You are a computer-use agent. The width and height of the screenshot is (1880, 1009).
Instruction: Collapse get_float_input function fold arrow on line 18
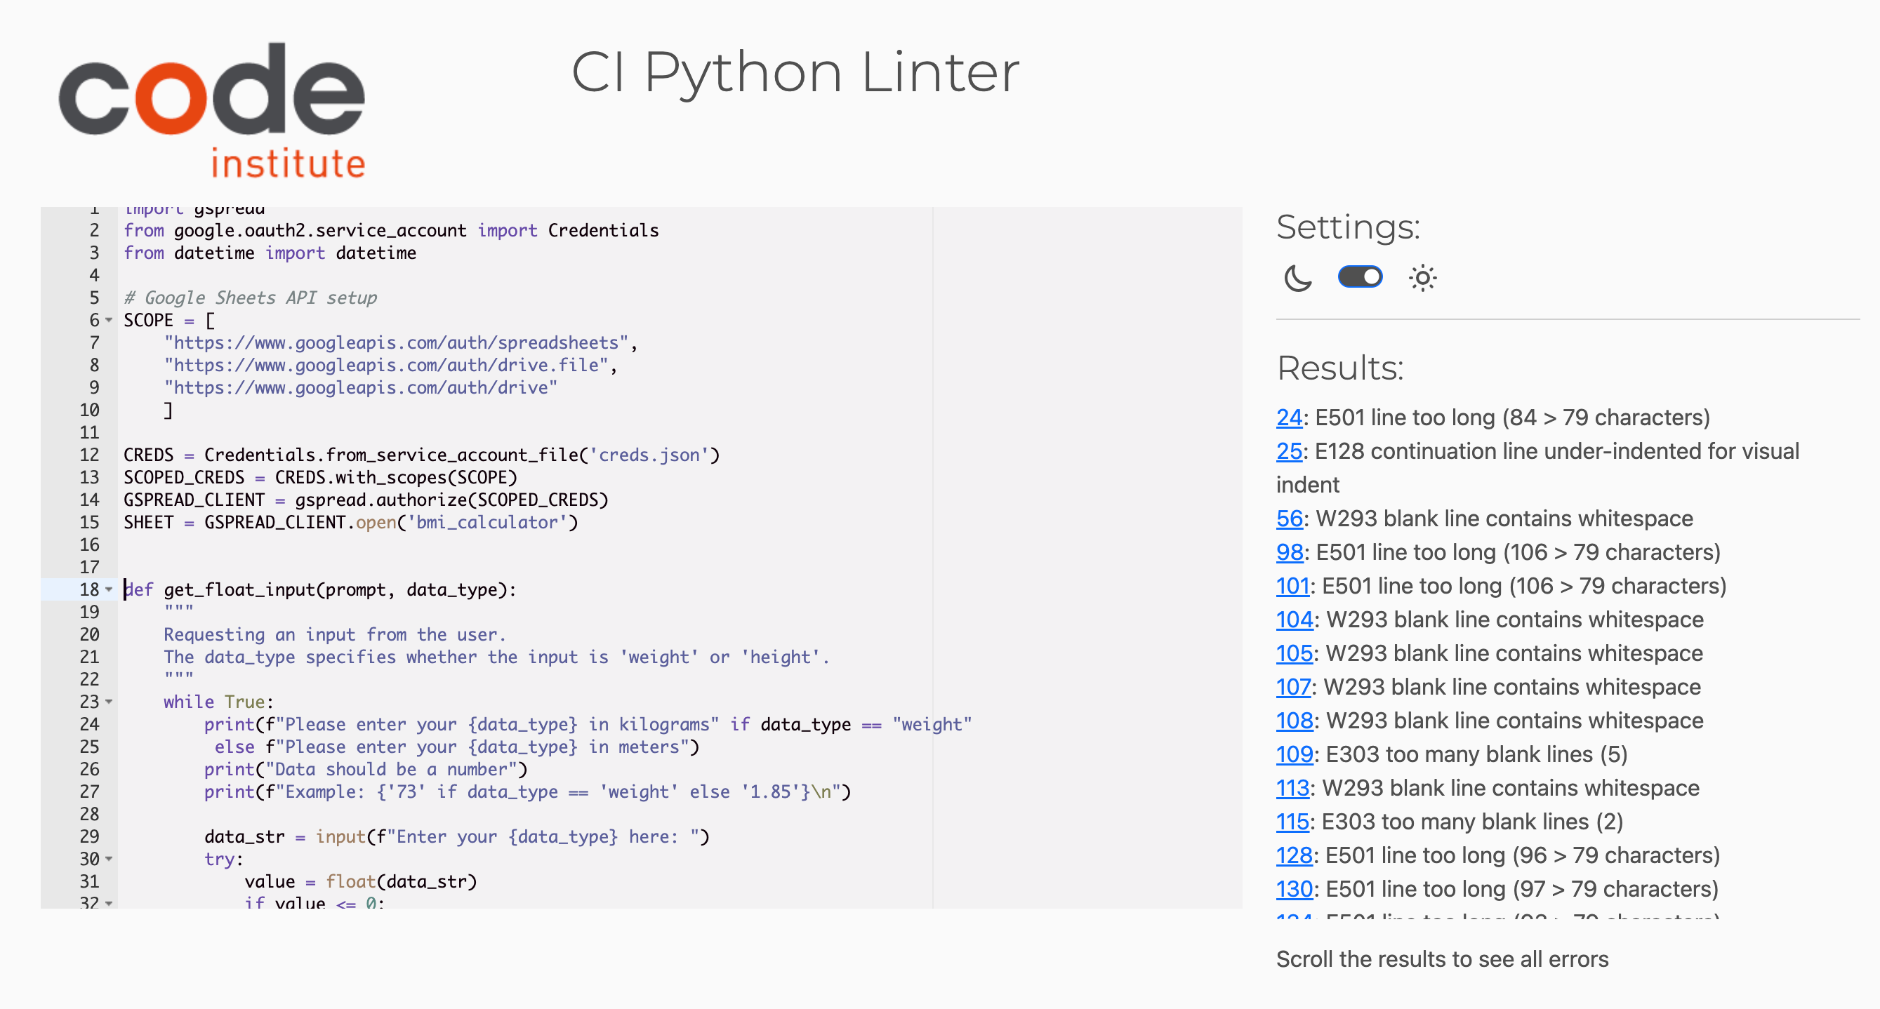pos(109,589)
